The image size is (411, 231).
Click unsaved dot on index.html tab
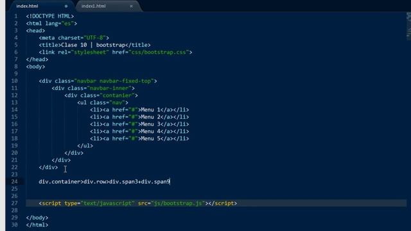(x=66, y=6)
